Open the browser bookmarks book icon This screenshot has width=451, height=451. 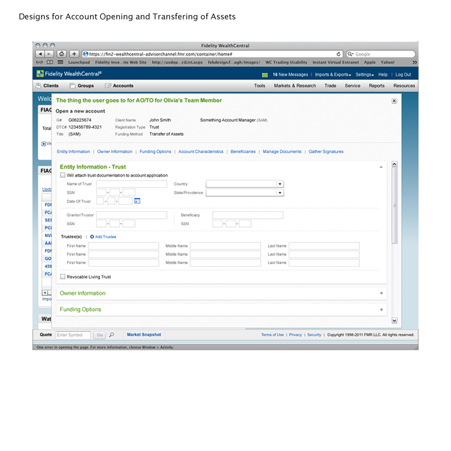(50, 62)
